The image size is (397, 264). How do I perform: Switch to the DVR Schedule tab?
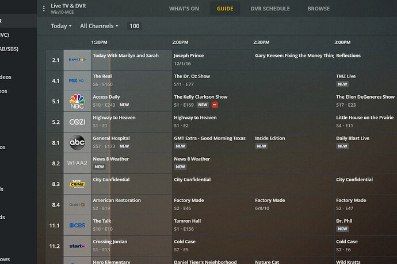(270, 9)
